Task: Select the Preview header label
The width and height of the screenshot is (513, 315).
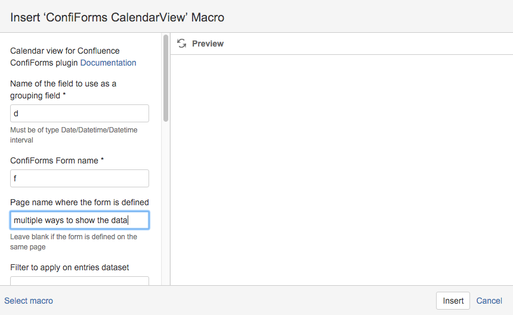Action: click(x=208, y=44)
